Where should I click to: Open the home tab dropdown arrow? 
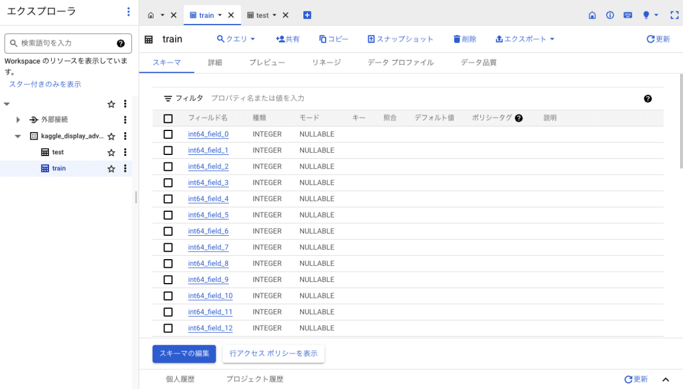[x=162, y=15]
